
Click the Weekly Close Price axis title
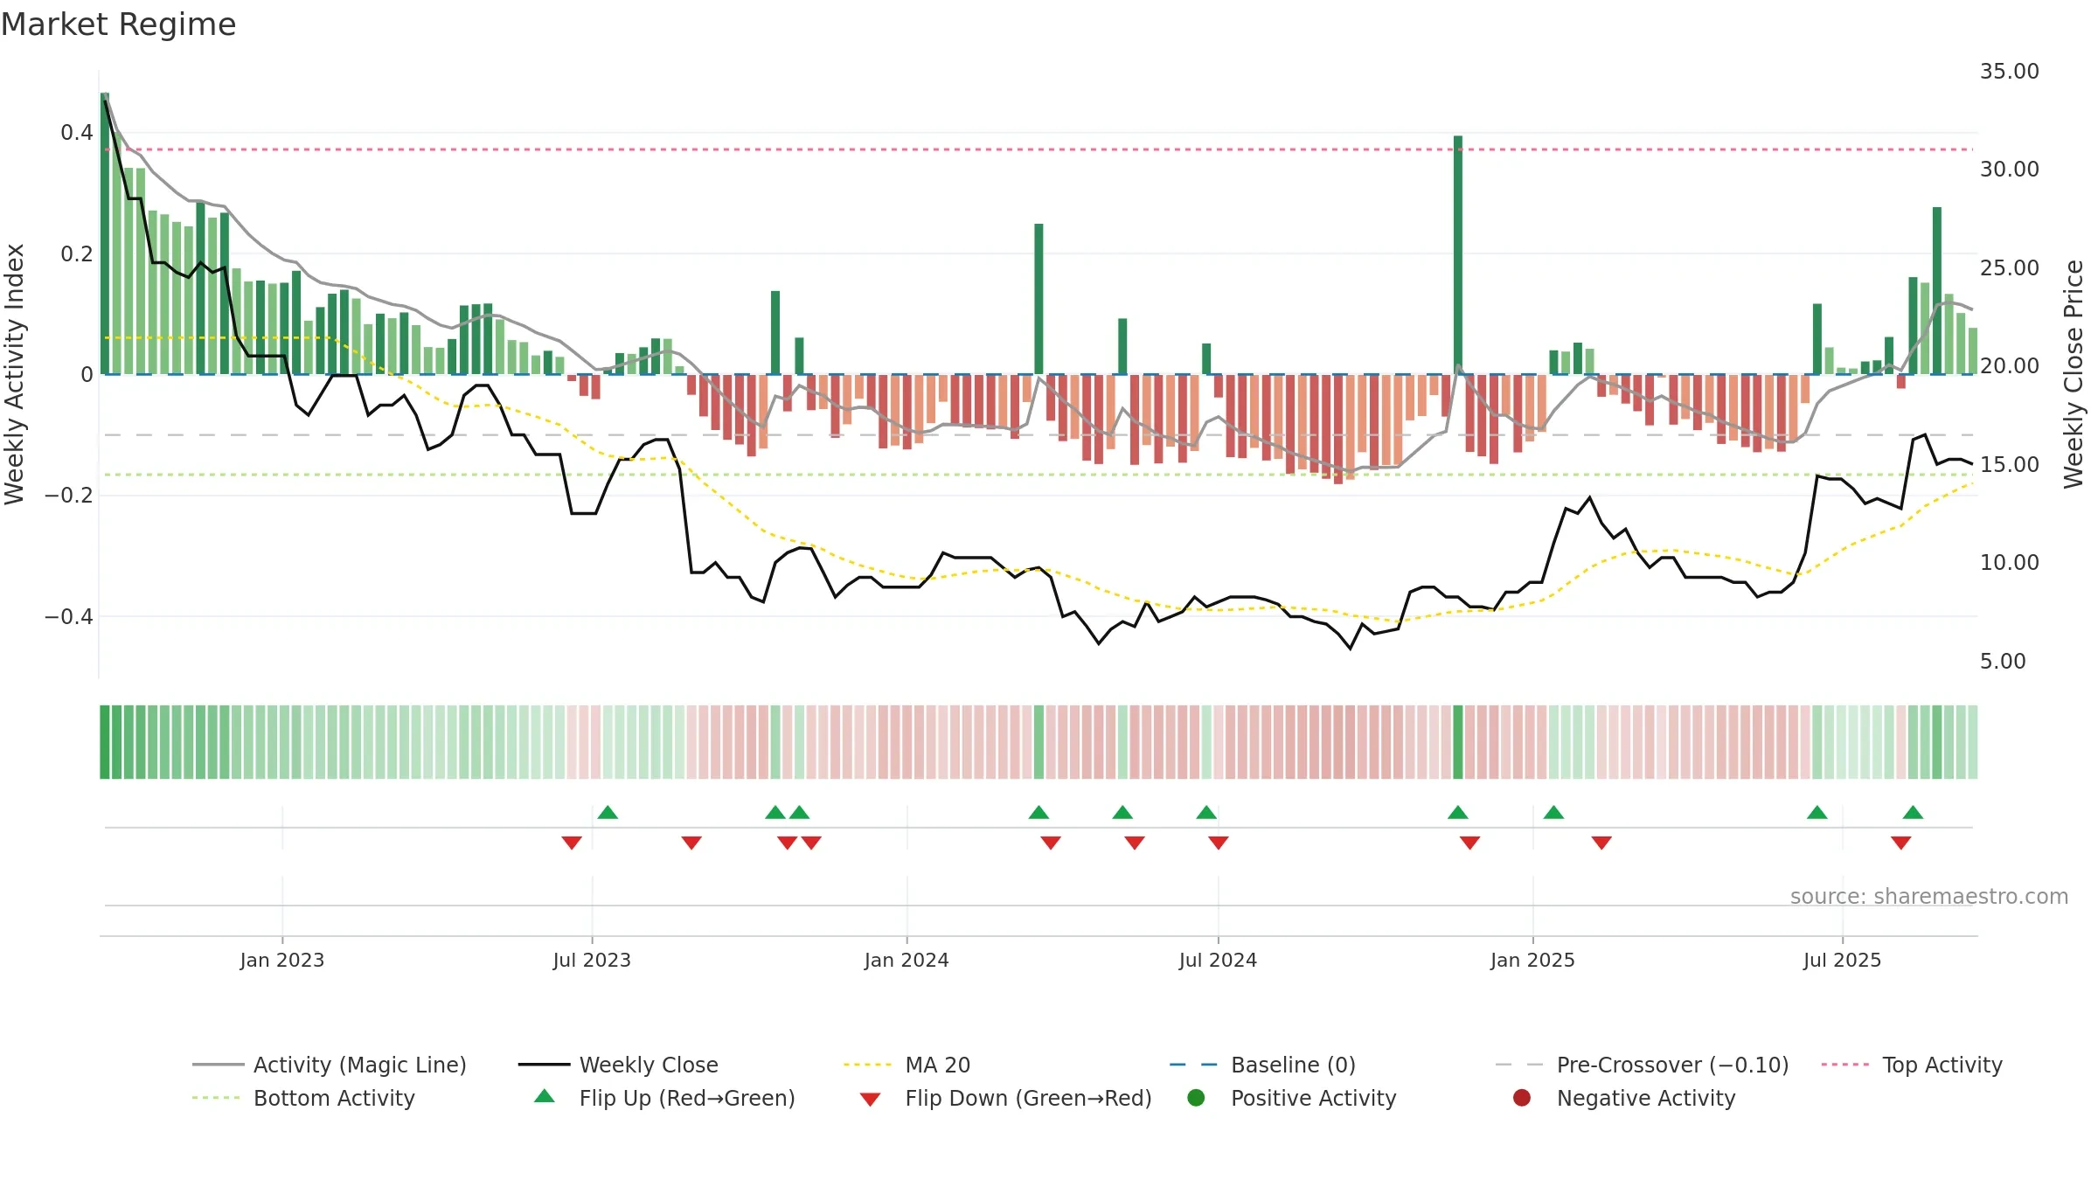pos(2074,374)
